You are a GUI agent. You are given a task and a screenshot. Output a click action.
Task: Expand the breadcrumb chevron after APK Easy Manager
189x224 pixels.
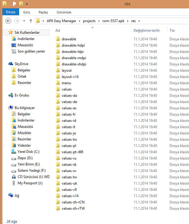pyautogui.click(x=80, y=21)
